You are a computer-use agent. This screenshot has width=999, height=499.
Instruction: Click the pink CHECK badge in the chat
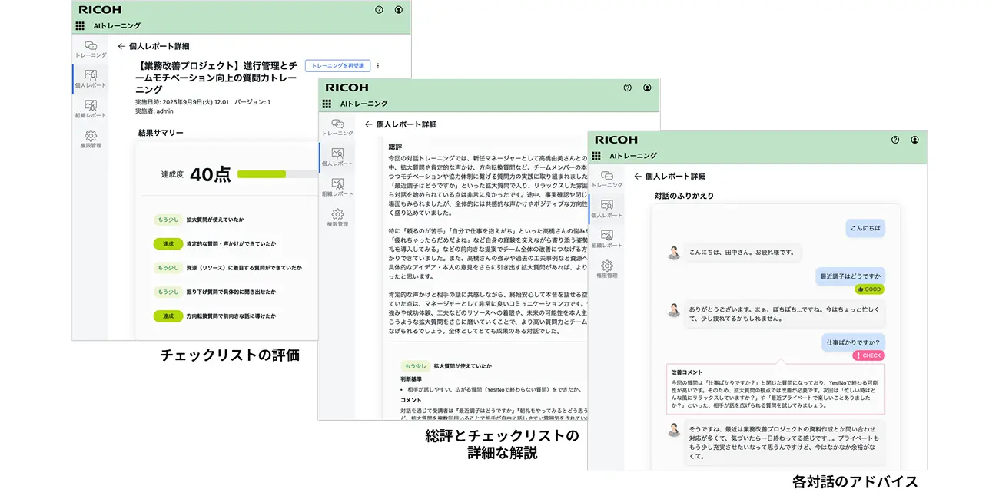pos(868,355)
